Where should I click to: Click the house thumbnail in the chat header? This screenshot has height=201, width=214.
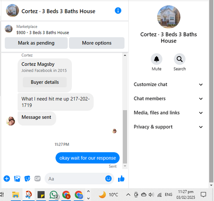12,10
